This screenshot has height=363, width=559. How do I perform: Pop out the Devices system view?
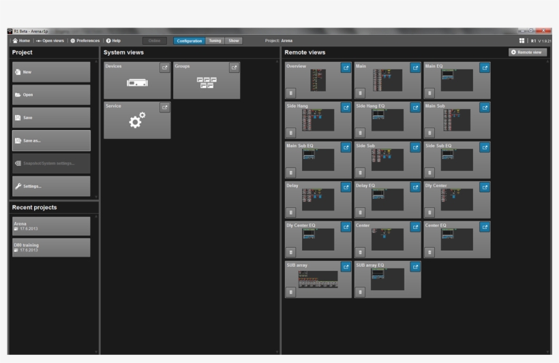click(x=165, y=67)
